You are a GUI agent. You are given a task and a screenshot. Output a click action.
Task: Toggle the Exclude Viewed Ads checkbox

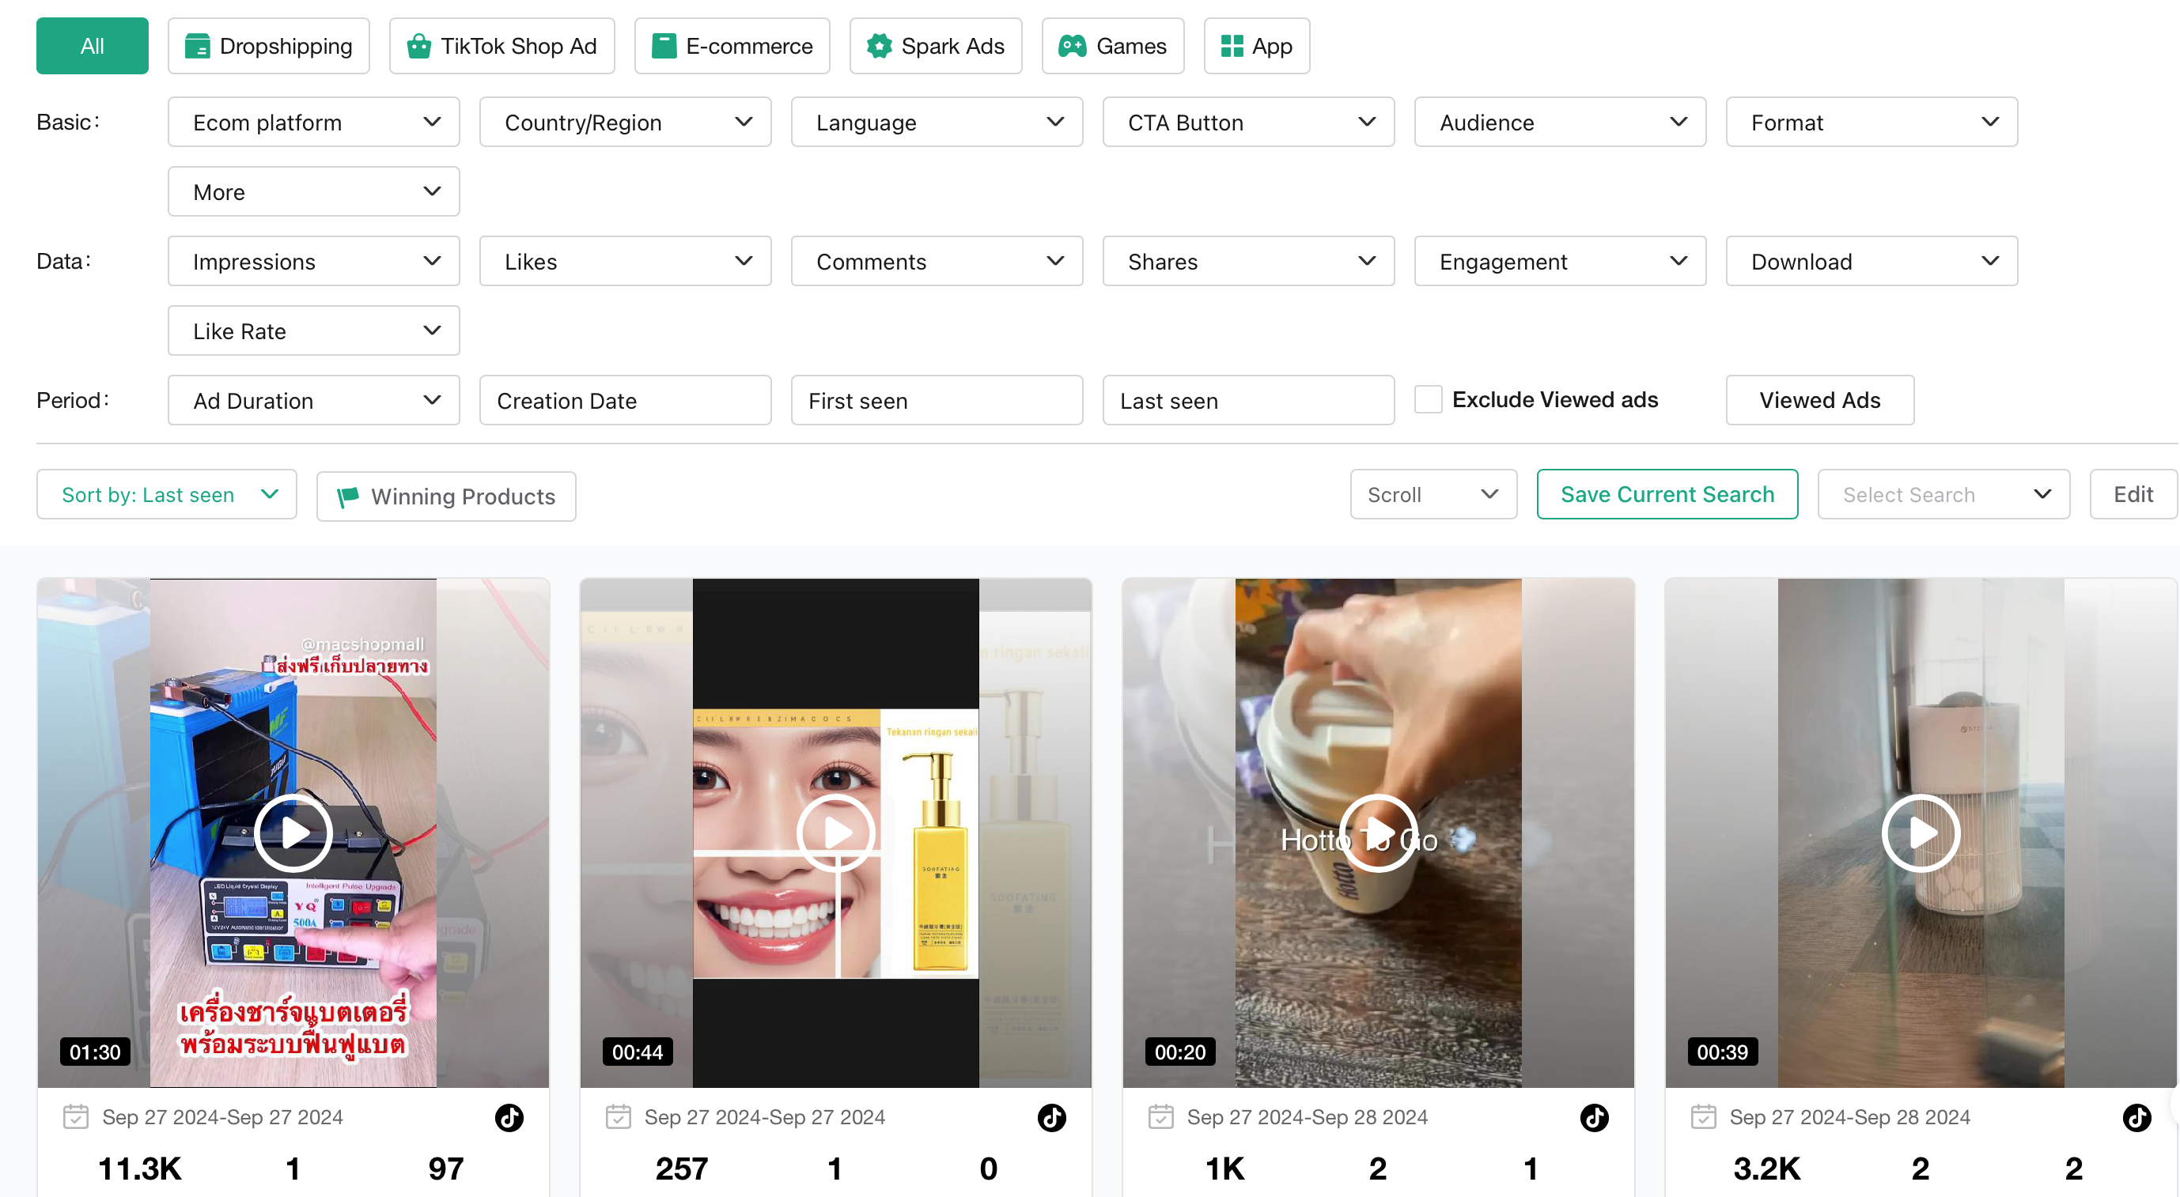(x=1424, y=398)
